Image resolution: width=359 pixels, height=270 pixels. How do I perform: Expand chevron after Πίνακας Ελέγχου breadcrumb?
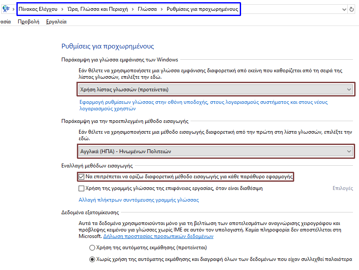[62, 10]
